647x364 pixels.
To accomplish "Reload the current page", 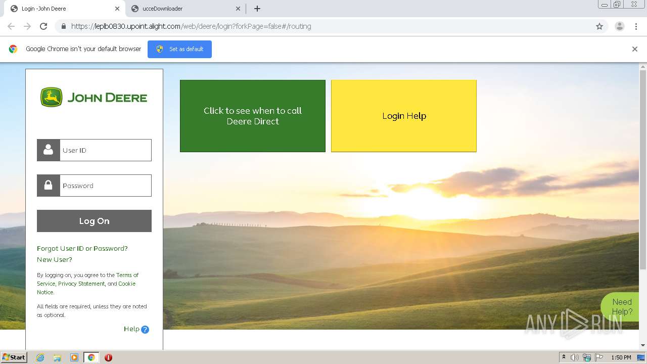I will tap(43, 26).
